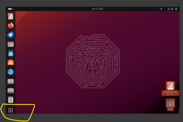This screenshot has height=122, width=183.
Task: Open the Install Ubuntu dock icon
Action: click(x=11, y=16)
